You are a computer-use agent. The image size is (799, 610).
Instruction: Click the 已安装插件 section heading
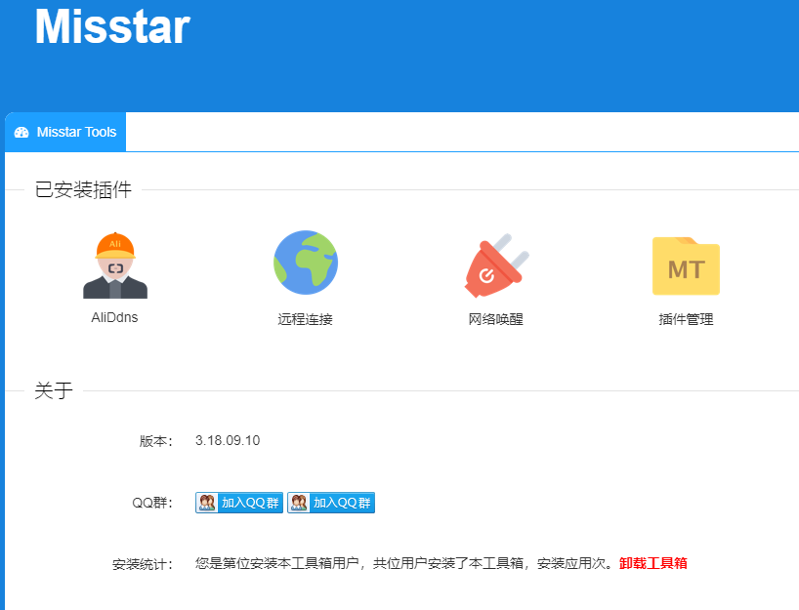(x=83, y=190)
